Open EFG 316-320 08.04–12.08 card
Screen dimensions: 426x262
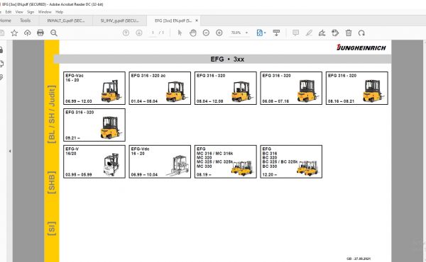(226, 88)
